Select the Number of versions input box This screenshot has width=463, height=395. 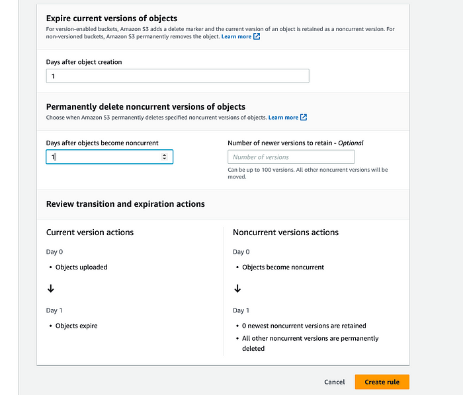click(x=291, y=157)
